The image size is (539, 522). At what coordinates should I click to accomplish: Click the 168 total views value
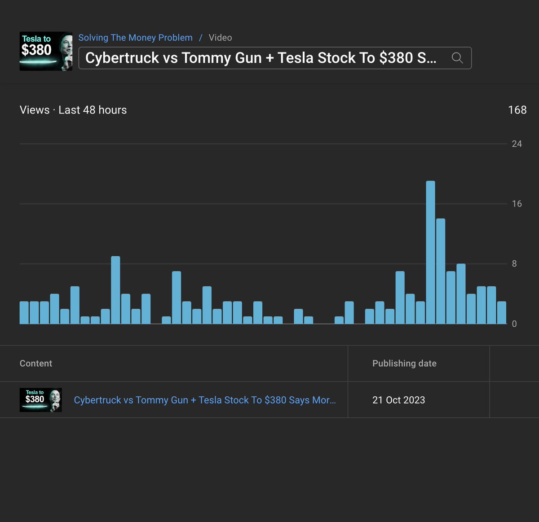pyautogui.click(x=517, y=110)
